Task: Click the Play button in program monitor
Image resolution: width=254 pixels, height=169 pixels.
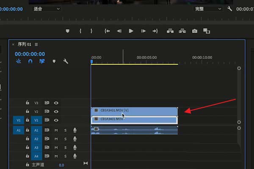Action: tap(131, 31)
